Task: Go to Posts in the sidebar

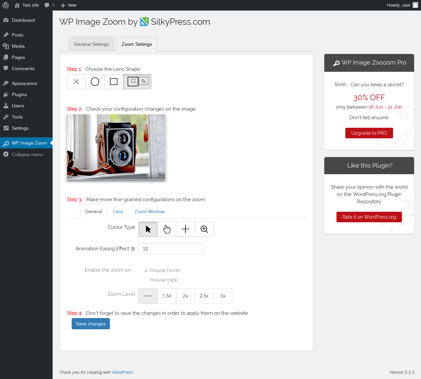Action: [26, 35]
